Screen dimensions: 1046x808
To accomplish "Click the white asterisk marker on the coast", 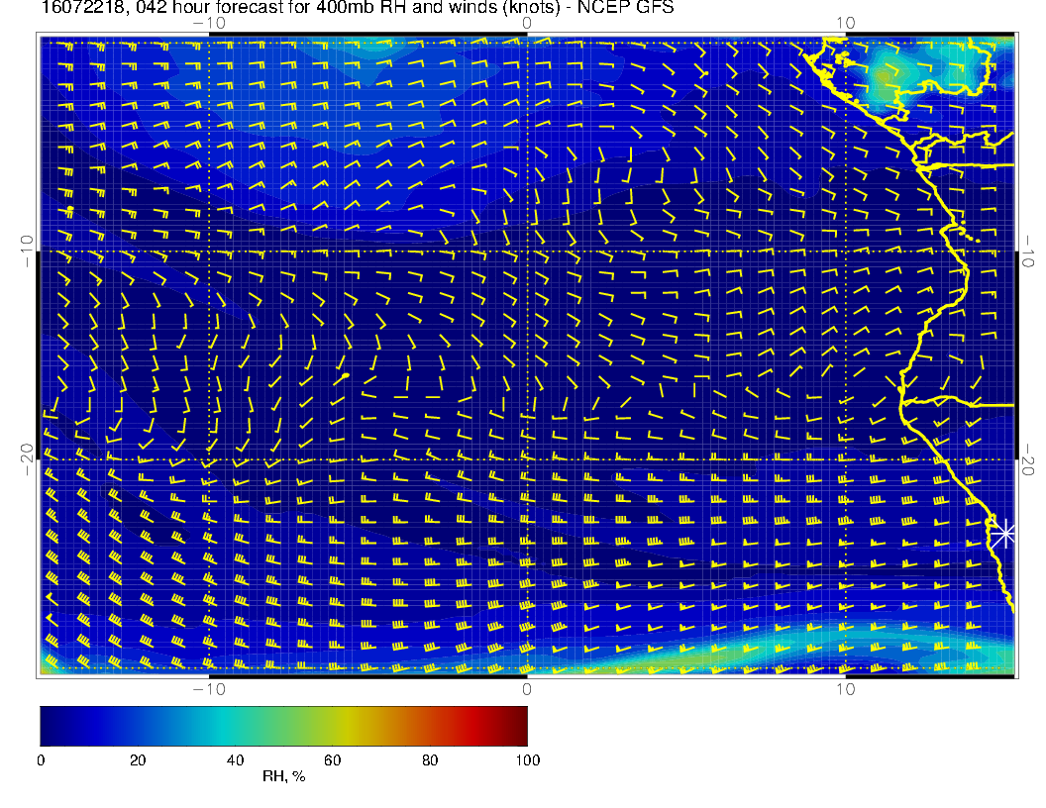I will (1004, 534).
